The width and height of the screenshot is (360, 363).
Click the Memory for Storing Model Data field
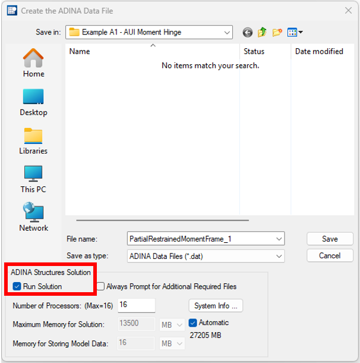[x=136, y=343]
